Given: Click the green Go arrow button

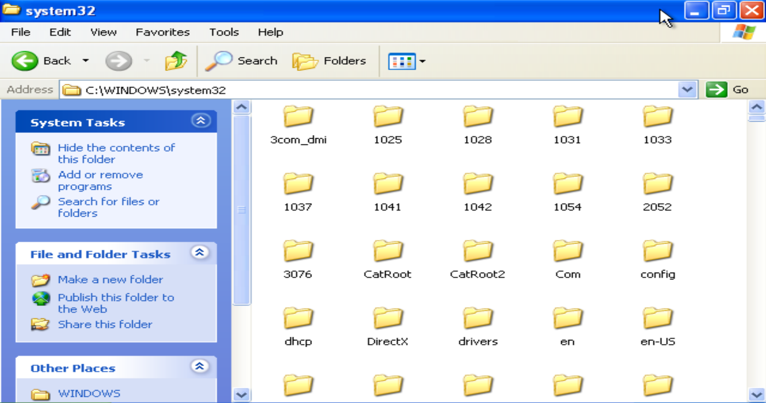Looking at the screenshot, I should 716,89.
